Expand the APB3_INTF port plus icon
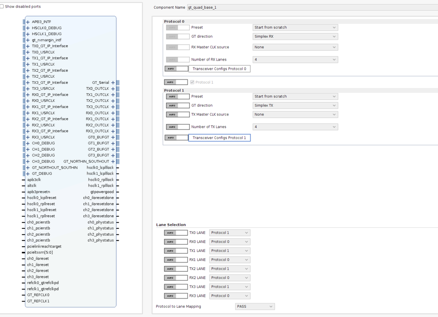 click(x=28, y=22)
